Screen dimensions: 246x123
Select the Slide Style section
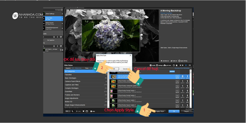click(x=53, y=19)
